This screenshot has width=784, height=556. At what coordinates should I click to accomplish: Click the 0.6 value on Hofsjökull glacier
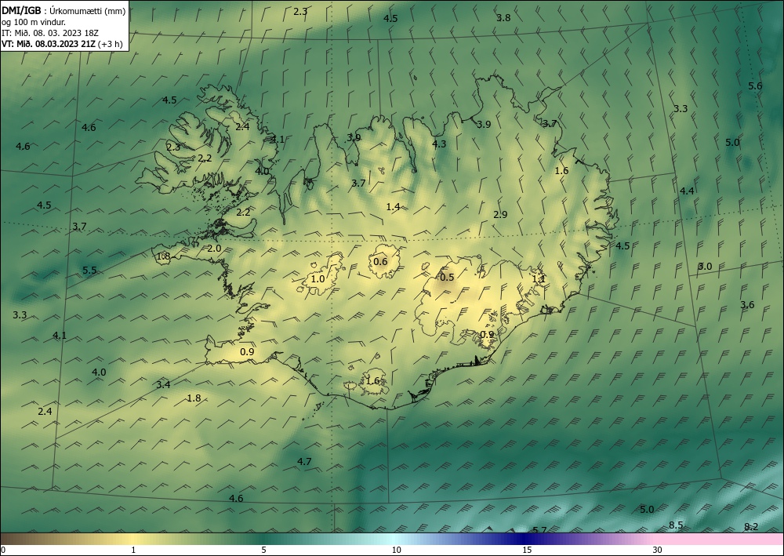[380, 262]
